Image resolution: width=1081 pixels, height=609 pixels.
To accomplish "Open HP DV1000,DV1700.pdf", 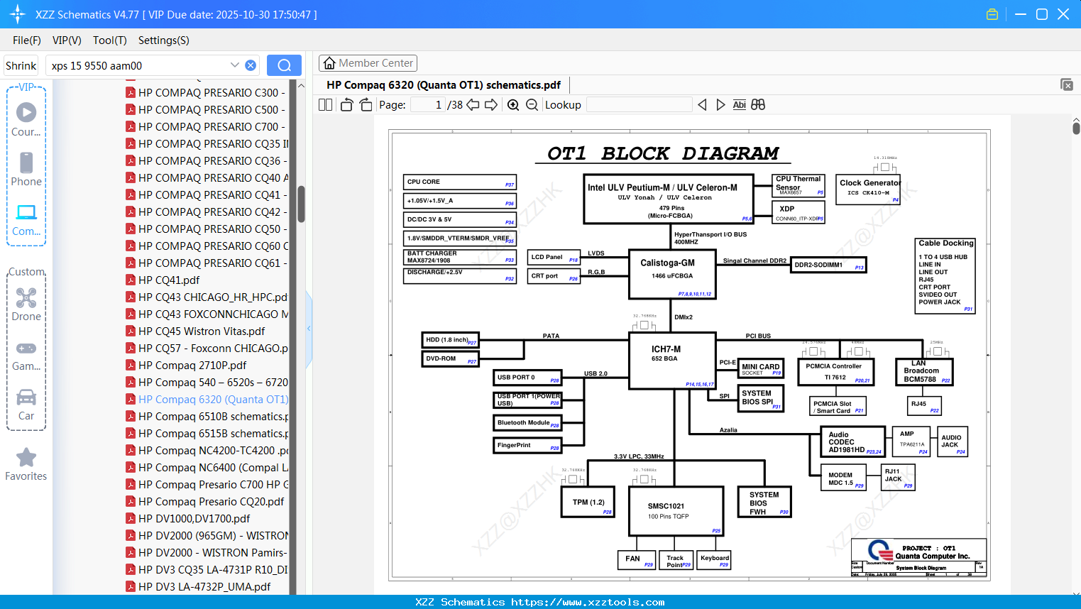I will coord(188,518).
